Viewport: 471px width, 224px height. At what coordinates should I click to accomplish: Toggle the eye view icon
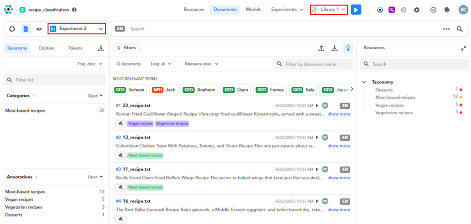(x=39, y=29)
